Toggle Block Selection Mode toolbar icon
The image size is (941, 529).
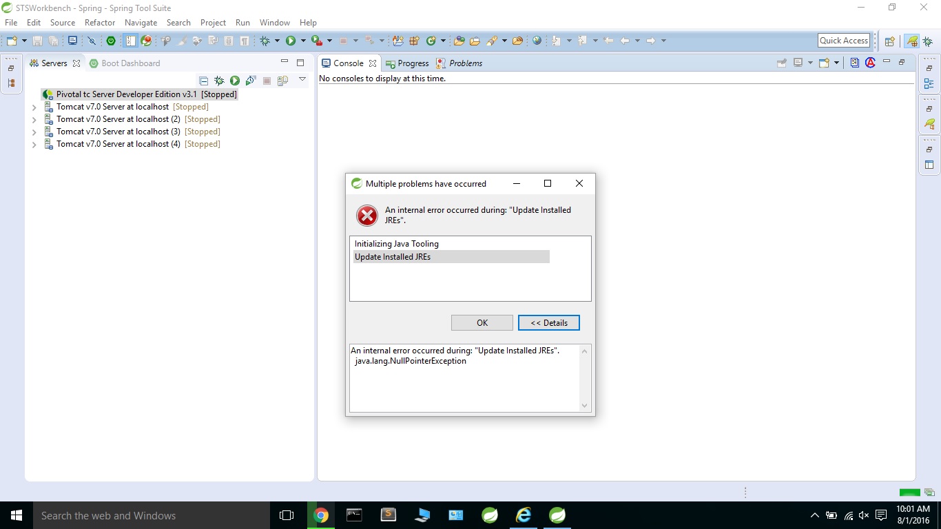coord(228,41)
